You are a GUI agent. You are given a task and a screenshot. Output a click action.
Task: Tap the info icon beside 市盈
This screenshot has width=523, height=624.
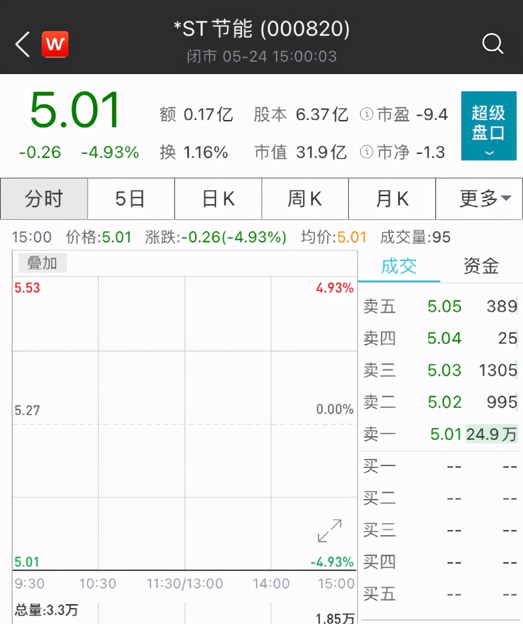(366, 114)
